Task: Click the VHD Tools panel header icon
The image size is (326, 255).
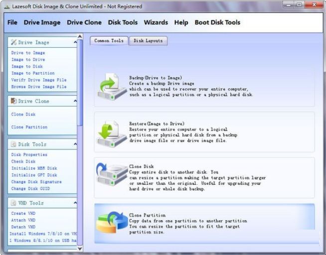Action: tap(14, 203)
